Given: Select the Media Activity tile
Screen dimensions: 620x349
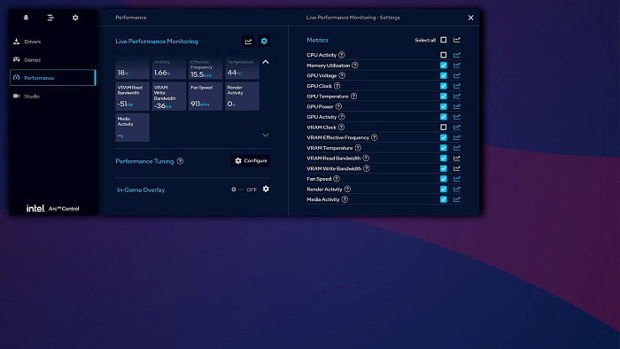Looking at the screenshot, I should point(133,128).
